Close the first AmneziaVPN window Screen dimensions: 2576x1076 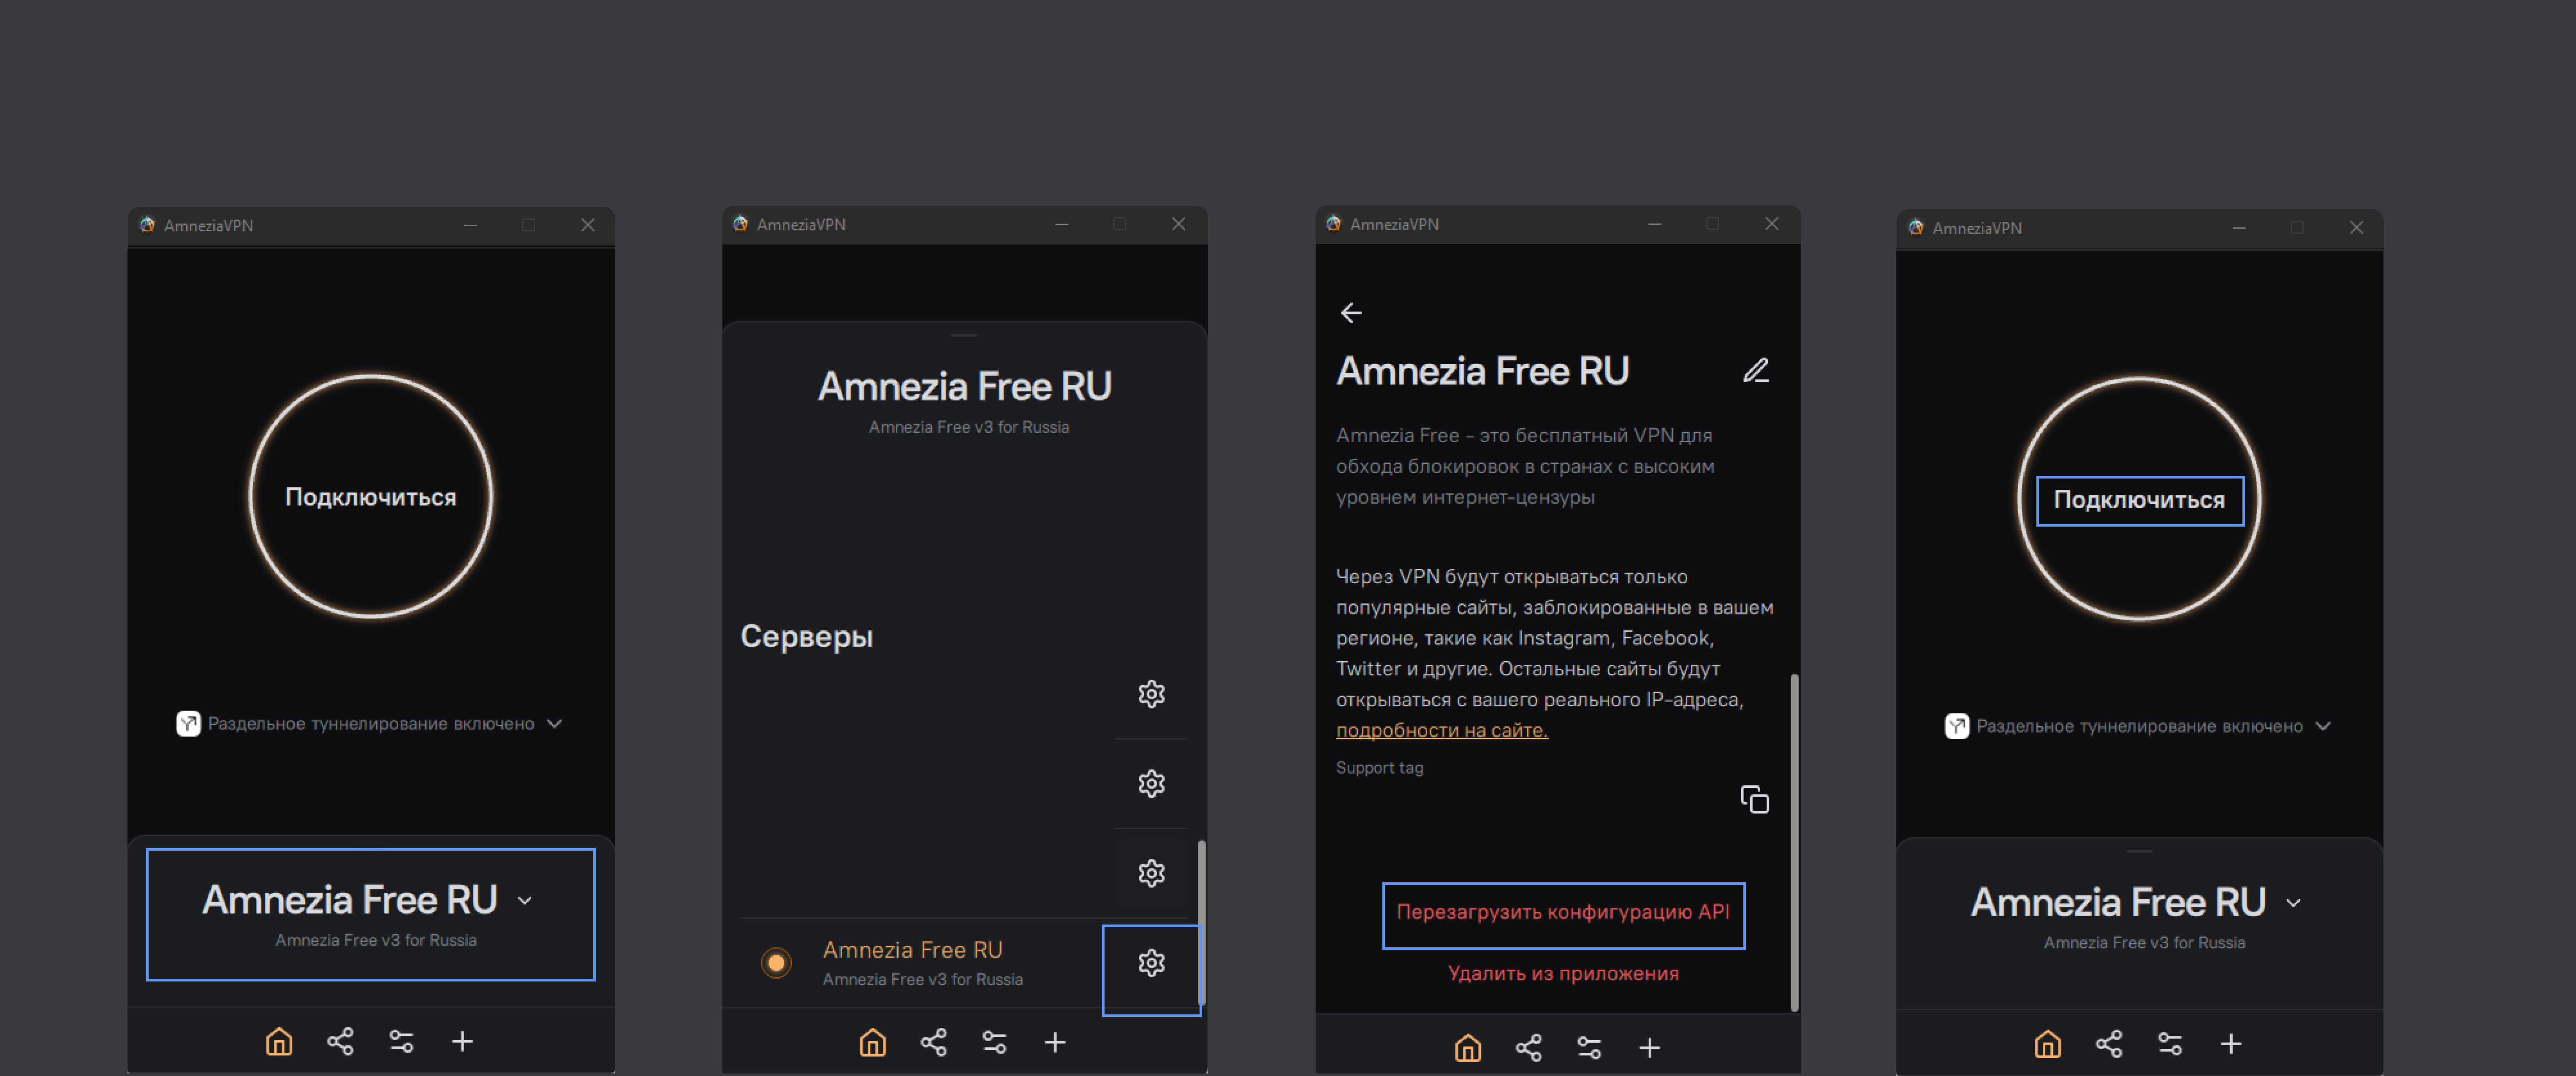point(588,225)
